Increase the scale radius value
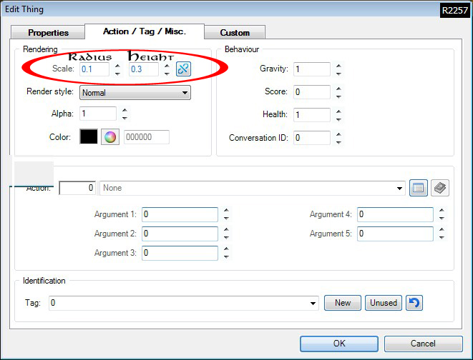Image resolution: width=473 pixels, height=360 pixels. [x=117, y=66]
